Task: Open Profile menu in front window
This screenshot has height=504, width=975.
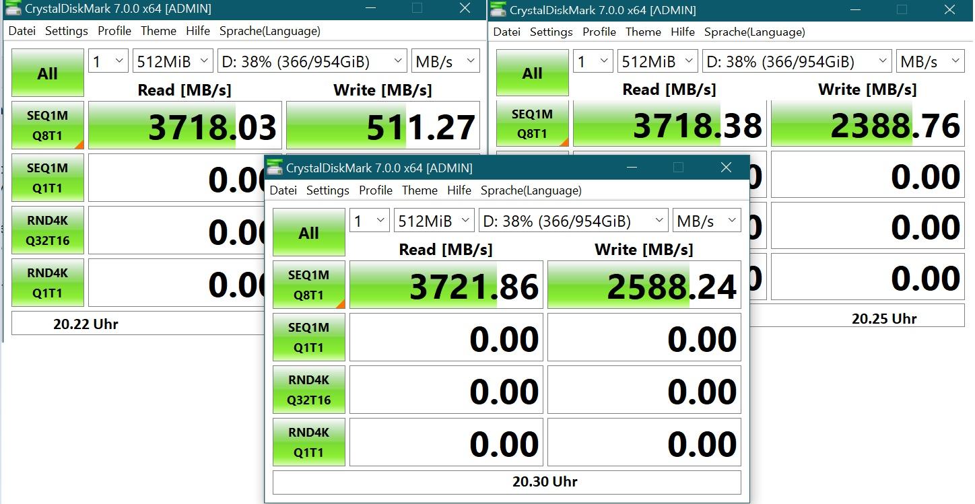Action: (x=376, y=190)
